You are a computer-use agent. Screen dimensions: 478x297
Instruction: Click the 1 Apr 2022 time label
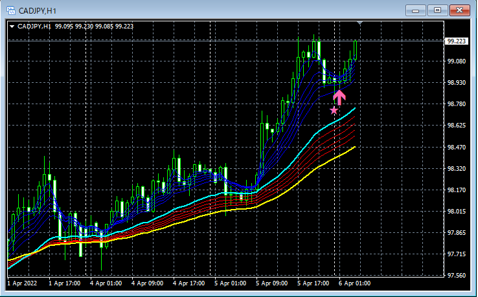(22, 283)
